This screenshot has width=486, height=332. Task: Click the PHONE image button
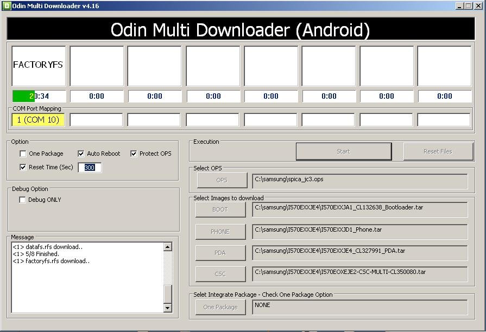coord(220,232)
